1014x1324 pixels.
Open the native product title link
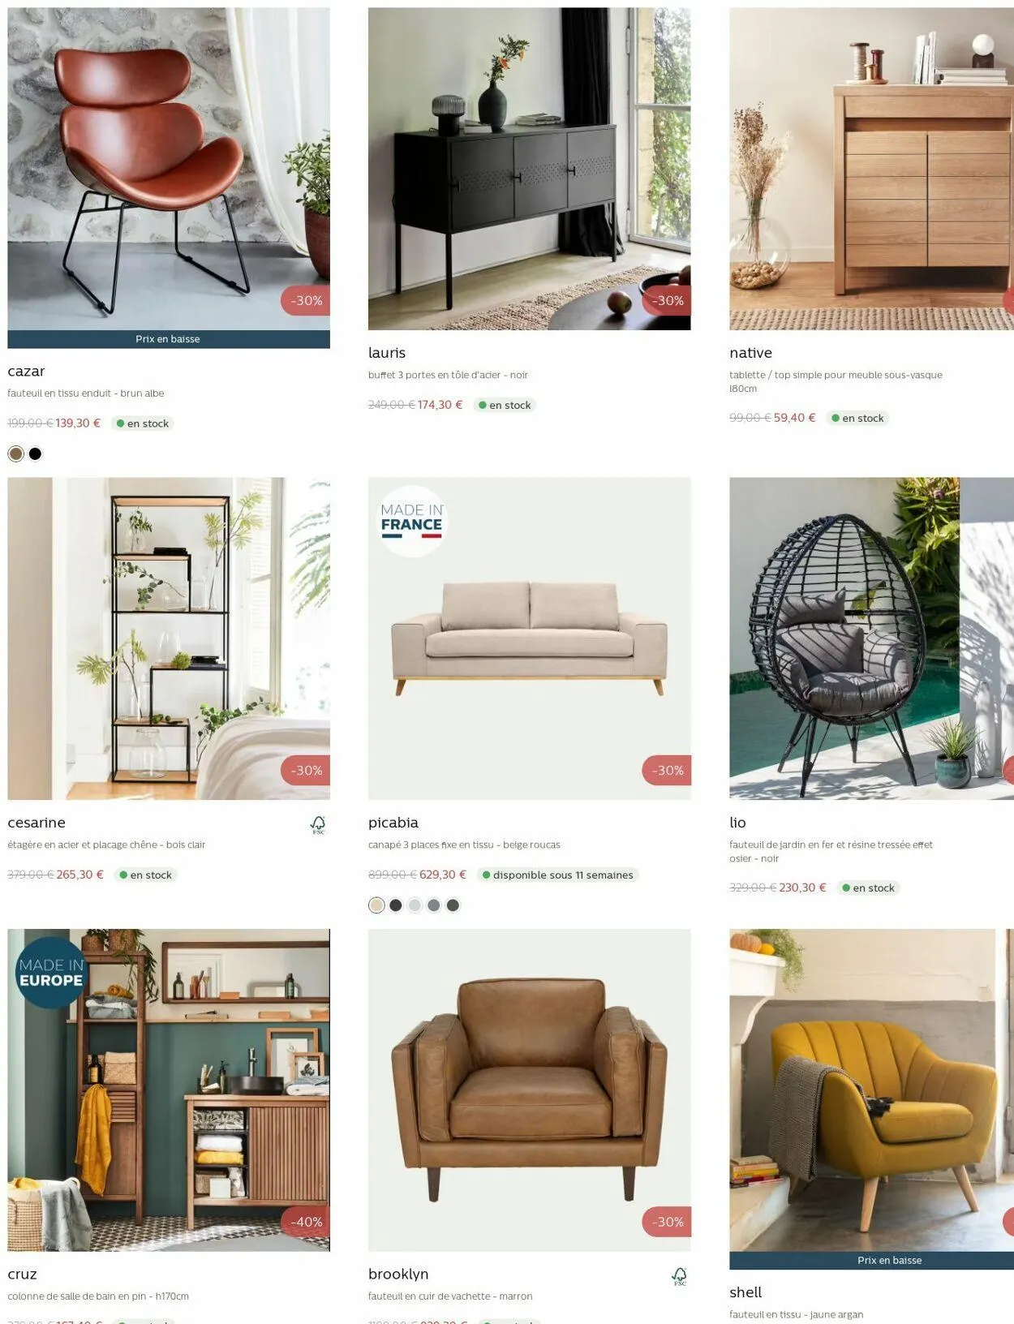(x=750, y=353)
